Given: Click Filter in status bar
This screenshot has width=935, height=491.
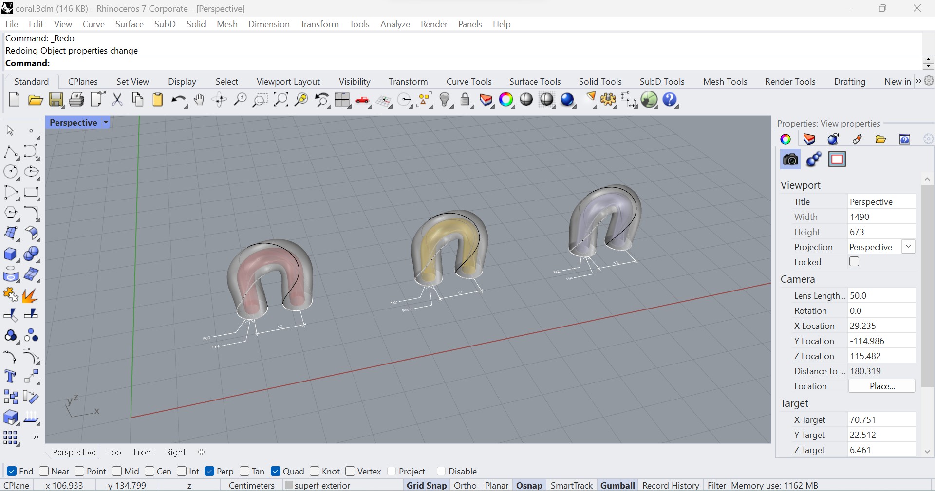Looking at the screenshot, I should click(717, 485).
